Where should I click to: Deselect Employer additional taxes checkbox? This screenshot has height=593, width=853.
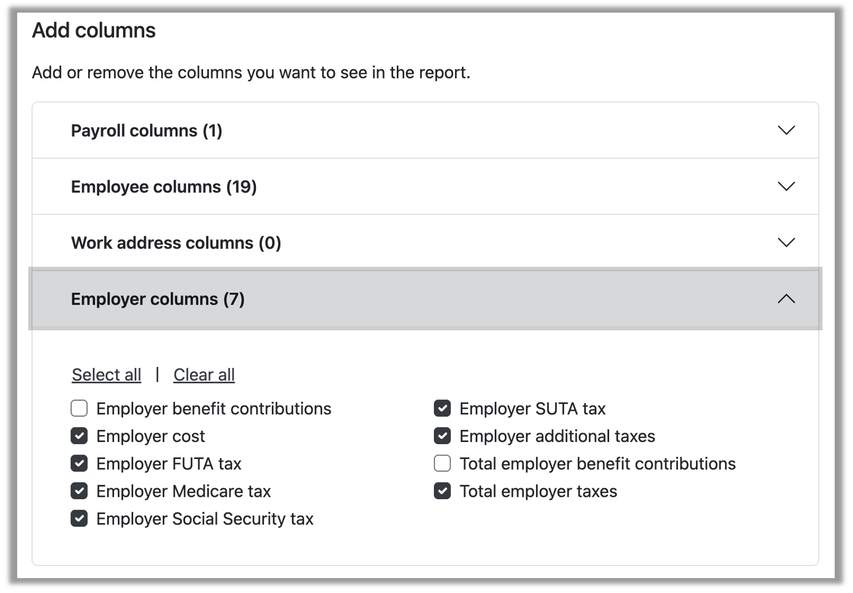442,436
